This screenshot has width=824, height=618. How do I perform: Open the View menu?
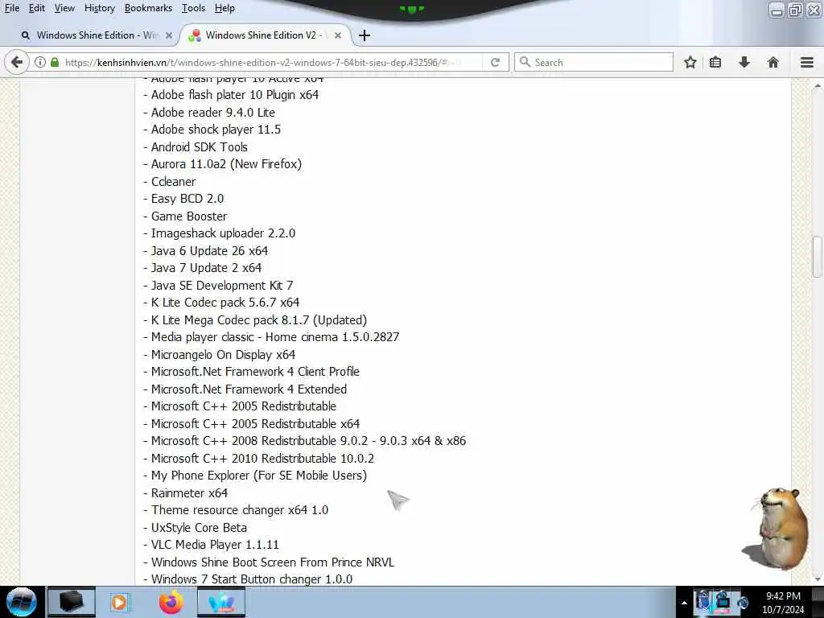coord(64,8)
